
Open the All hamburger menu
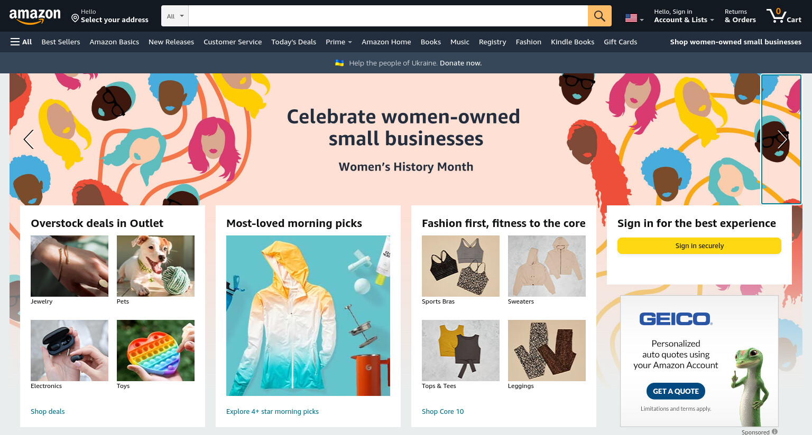coord(21,42)
